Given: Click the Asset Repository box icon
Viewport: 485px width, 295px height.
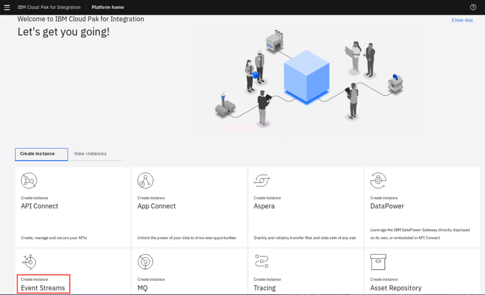Looking at the screenshot, I should pyautogui.click(x=378, y=262).
